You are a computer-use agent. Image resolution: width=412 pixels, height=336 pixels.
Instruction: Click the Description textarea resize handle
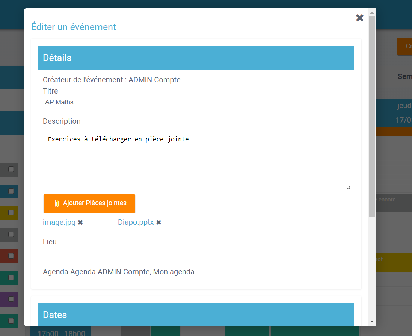pos(349,188)
